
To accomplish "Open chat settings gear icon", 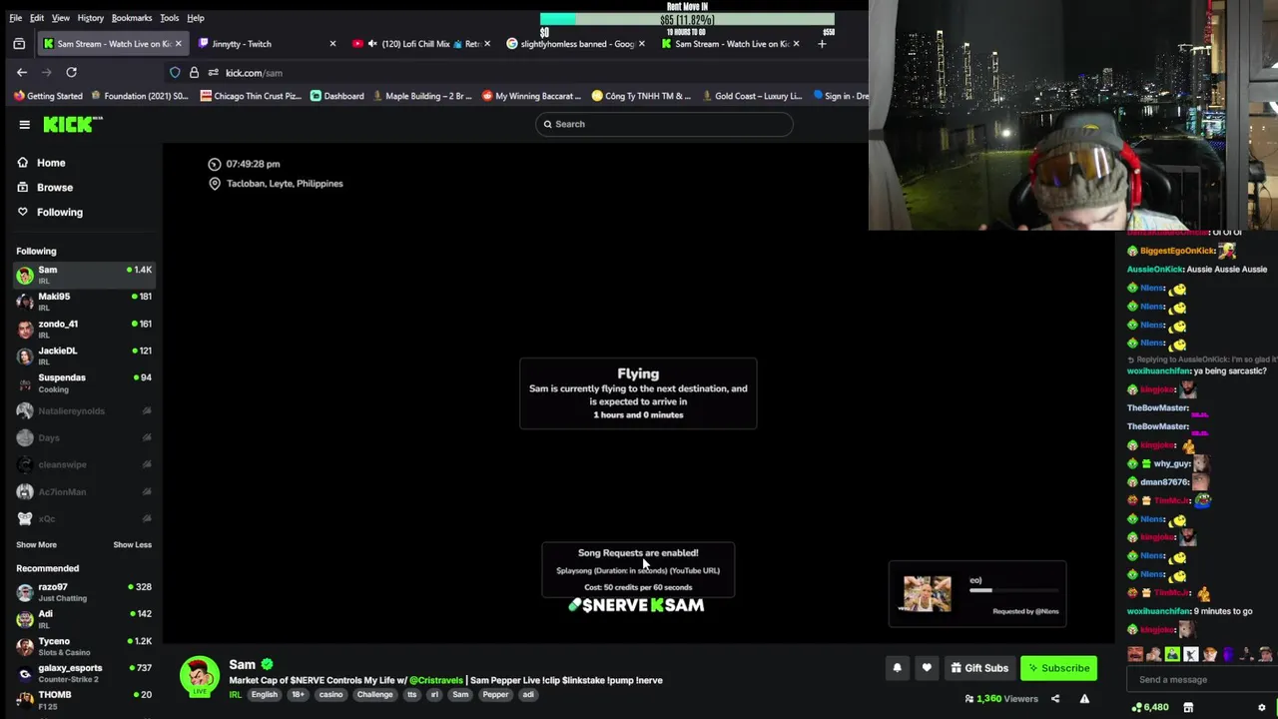I will coord(1262,707).
